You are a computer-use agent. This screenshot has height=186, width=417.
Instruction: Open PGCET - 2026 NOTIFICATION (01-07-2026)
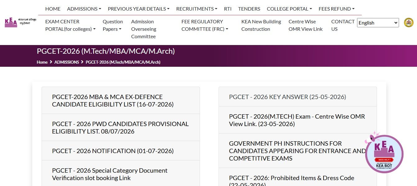point(121,151)
